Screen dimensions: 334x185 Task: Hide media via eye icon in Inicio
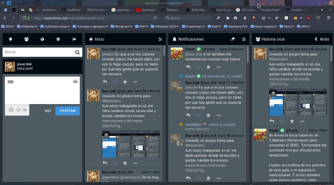click(x=106, y=134)
